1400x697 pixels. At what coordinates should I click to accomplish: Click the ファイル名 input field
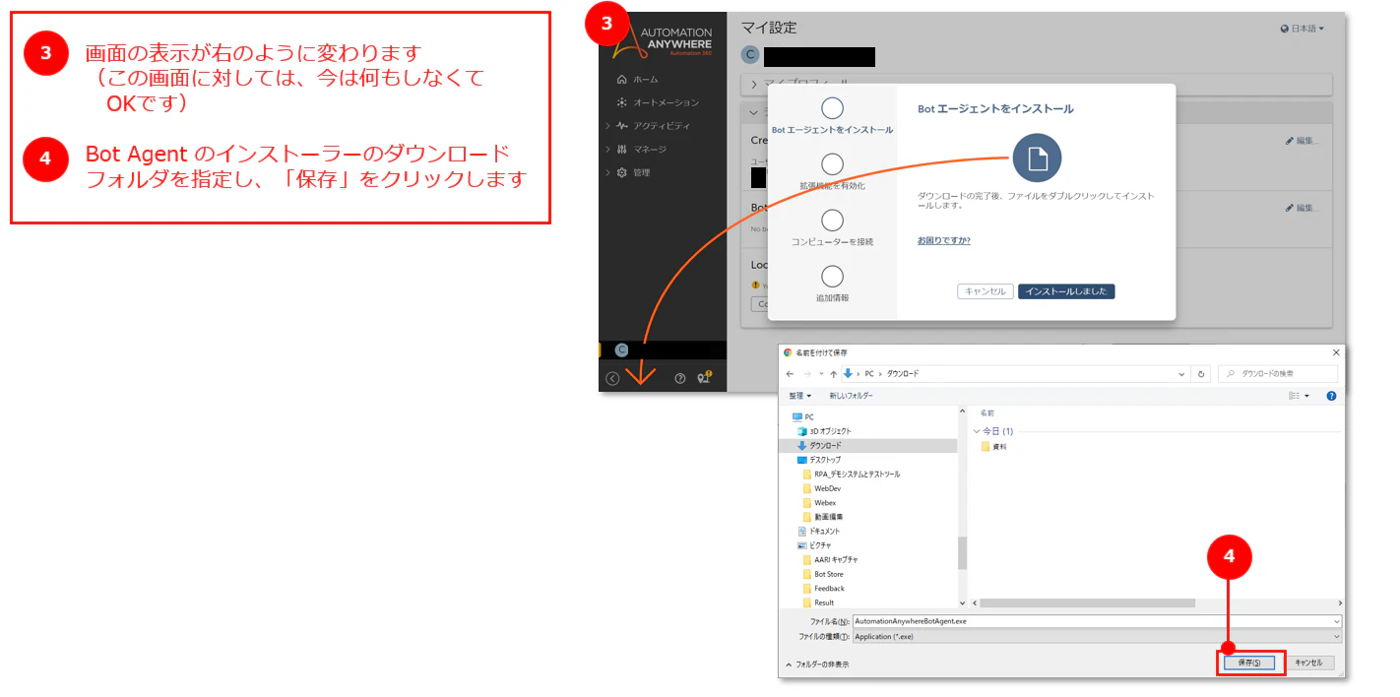click(x=1097, y=622)
